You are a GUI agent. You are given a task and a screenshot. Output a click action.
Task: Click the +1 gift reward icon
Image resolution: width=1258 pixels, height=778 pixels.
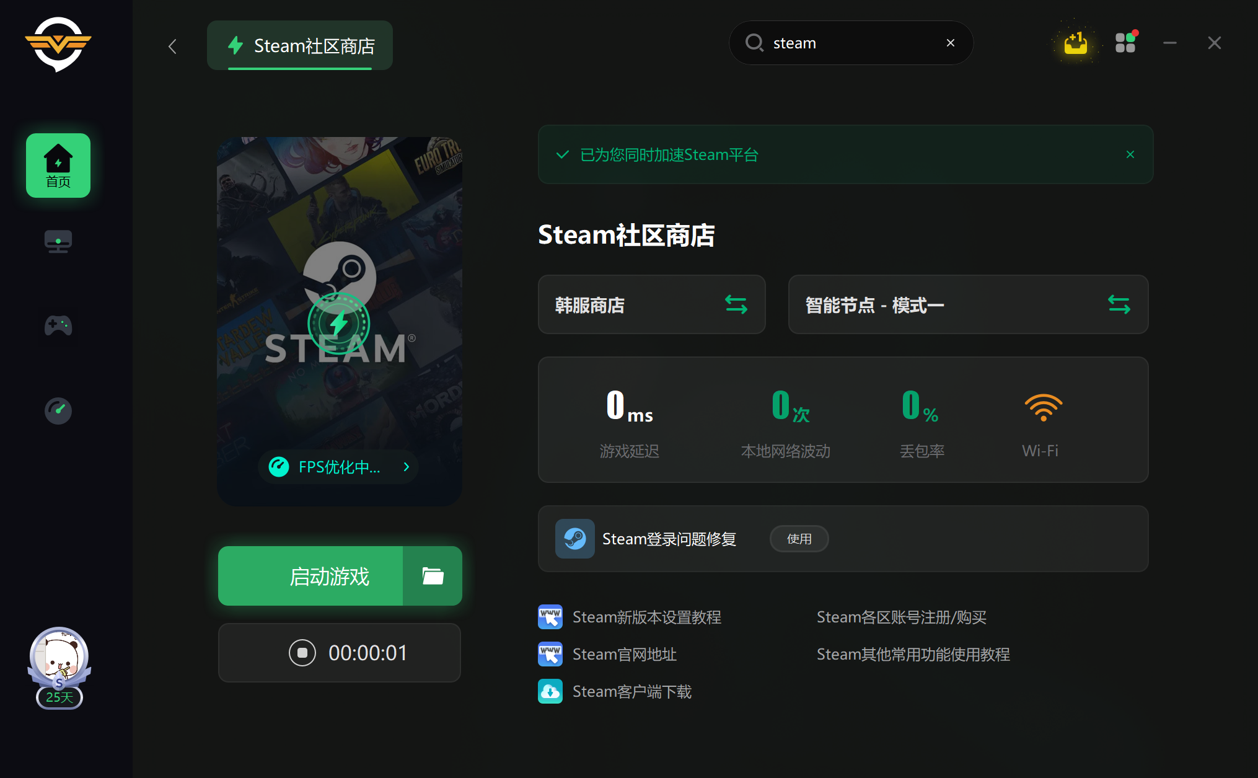coord(1075,42)
